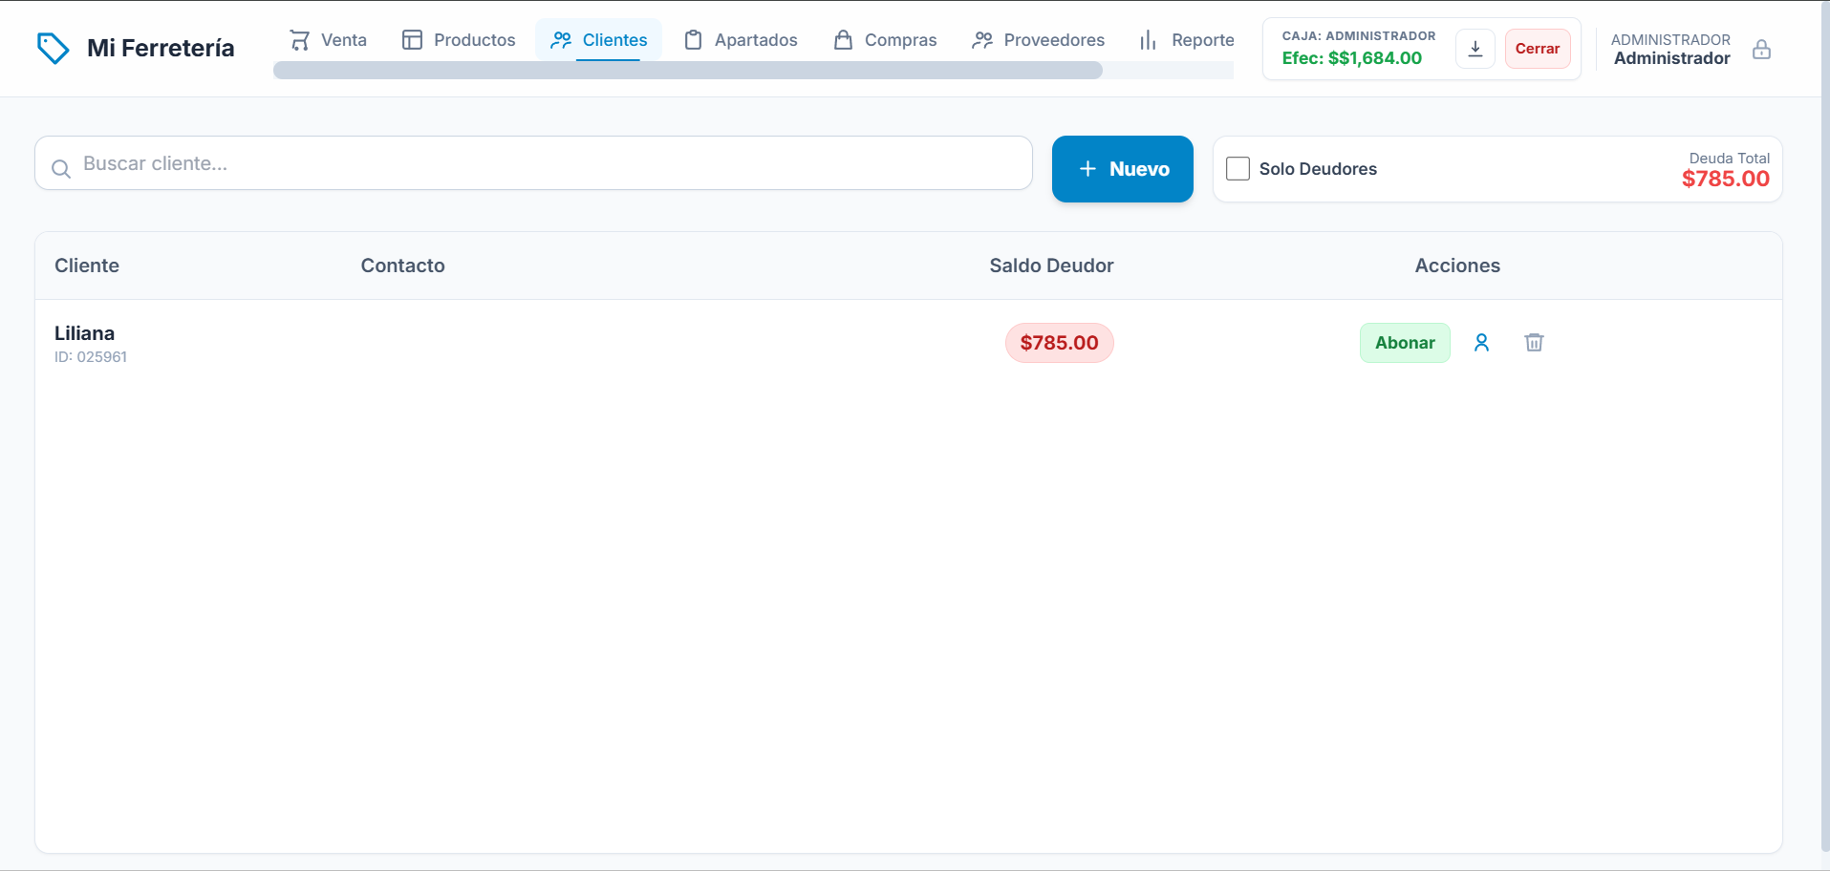Click the Cliente column header

point(87,266)
